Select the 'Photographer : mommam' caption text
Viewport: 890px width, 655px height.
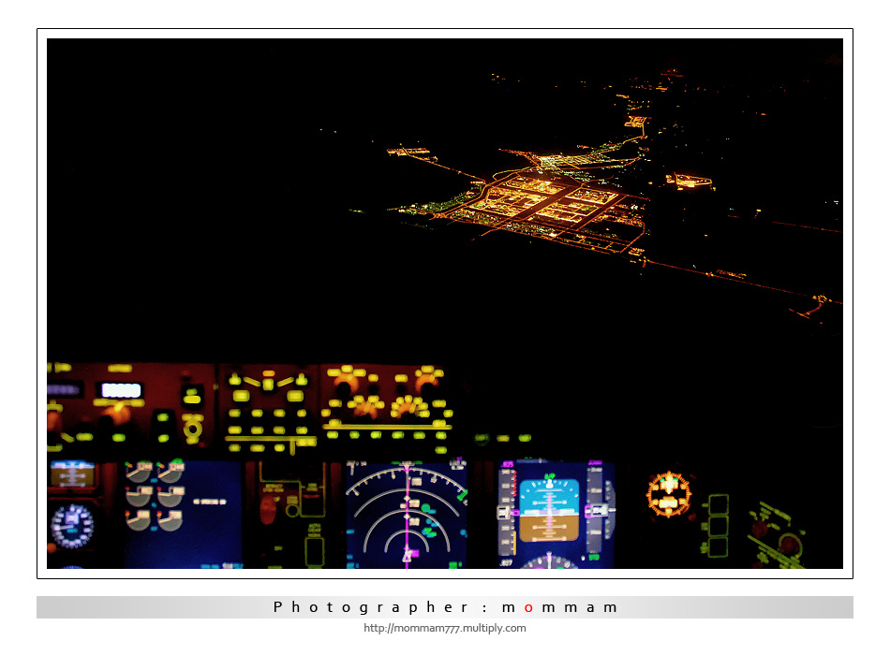click(x=445, y=607)
